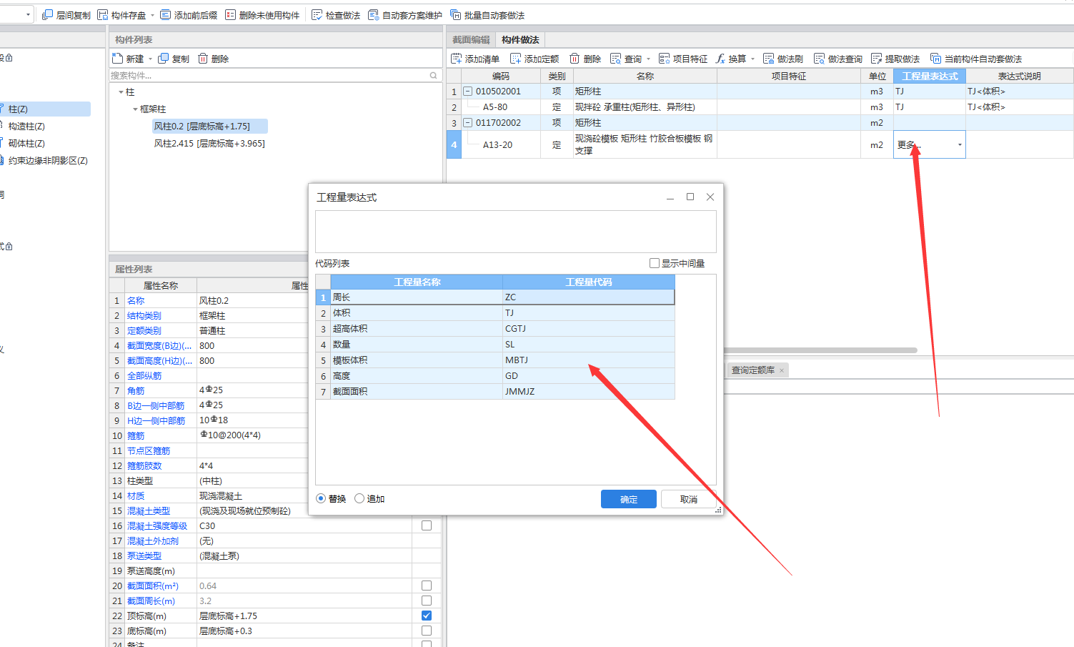
Task: Open dropdown arrow left of 层间复制
Action: tap(28, 15)
